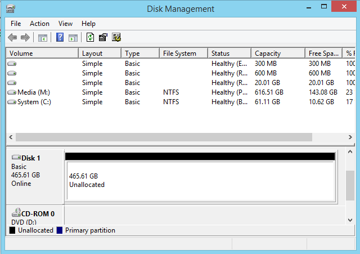
Task: Click the 600 MB capacity cell
Action: [265, 73]
